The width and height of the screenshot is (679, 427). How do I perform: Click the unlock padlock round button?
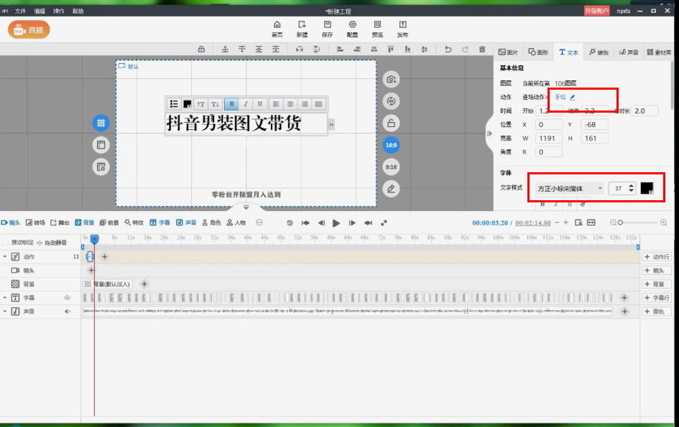(x=391, y=123)
